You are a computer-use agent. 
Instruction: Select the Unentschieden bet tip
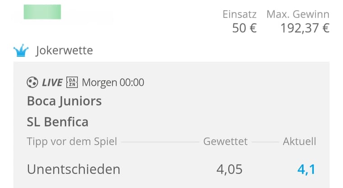coord(74,170)
